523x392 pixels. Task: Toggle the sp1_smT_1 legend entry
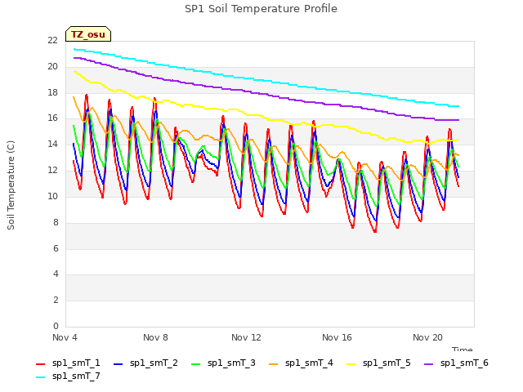[x=68, y=363]
